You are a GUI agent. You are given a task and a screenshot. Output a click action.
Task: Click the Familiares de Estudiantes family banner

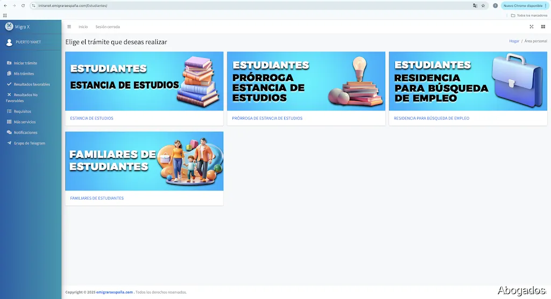point(144,161)
